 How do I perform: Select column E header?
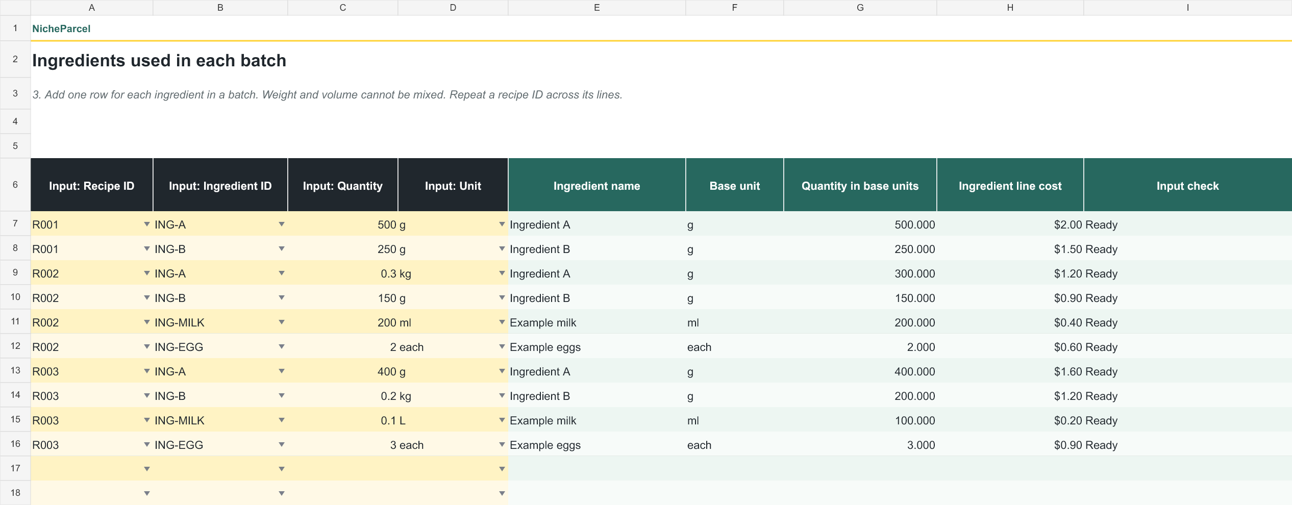pos(597,8)
